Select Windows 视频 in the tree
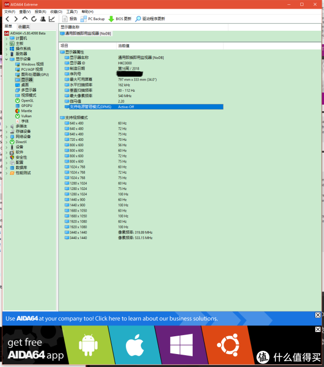Viewport: 324px width, 367px height. point(30,64)
